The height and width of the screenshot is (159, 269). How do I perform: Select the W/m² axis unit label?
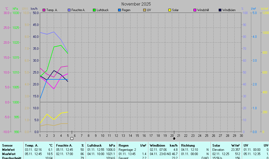264,9
